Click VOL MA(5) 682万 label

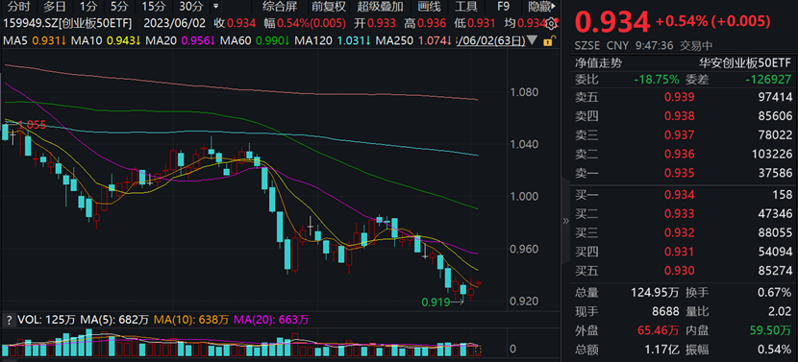click(114, 320)
